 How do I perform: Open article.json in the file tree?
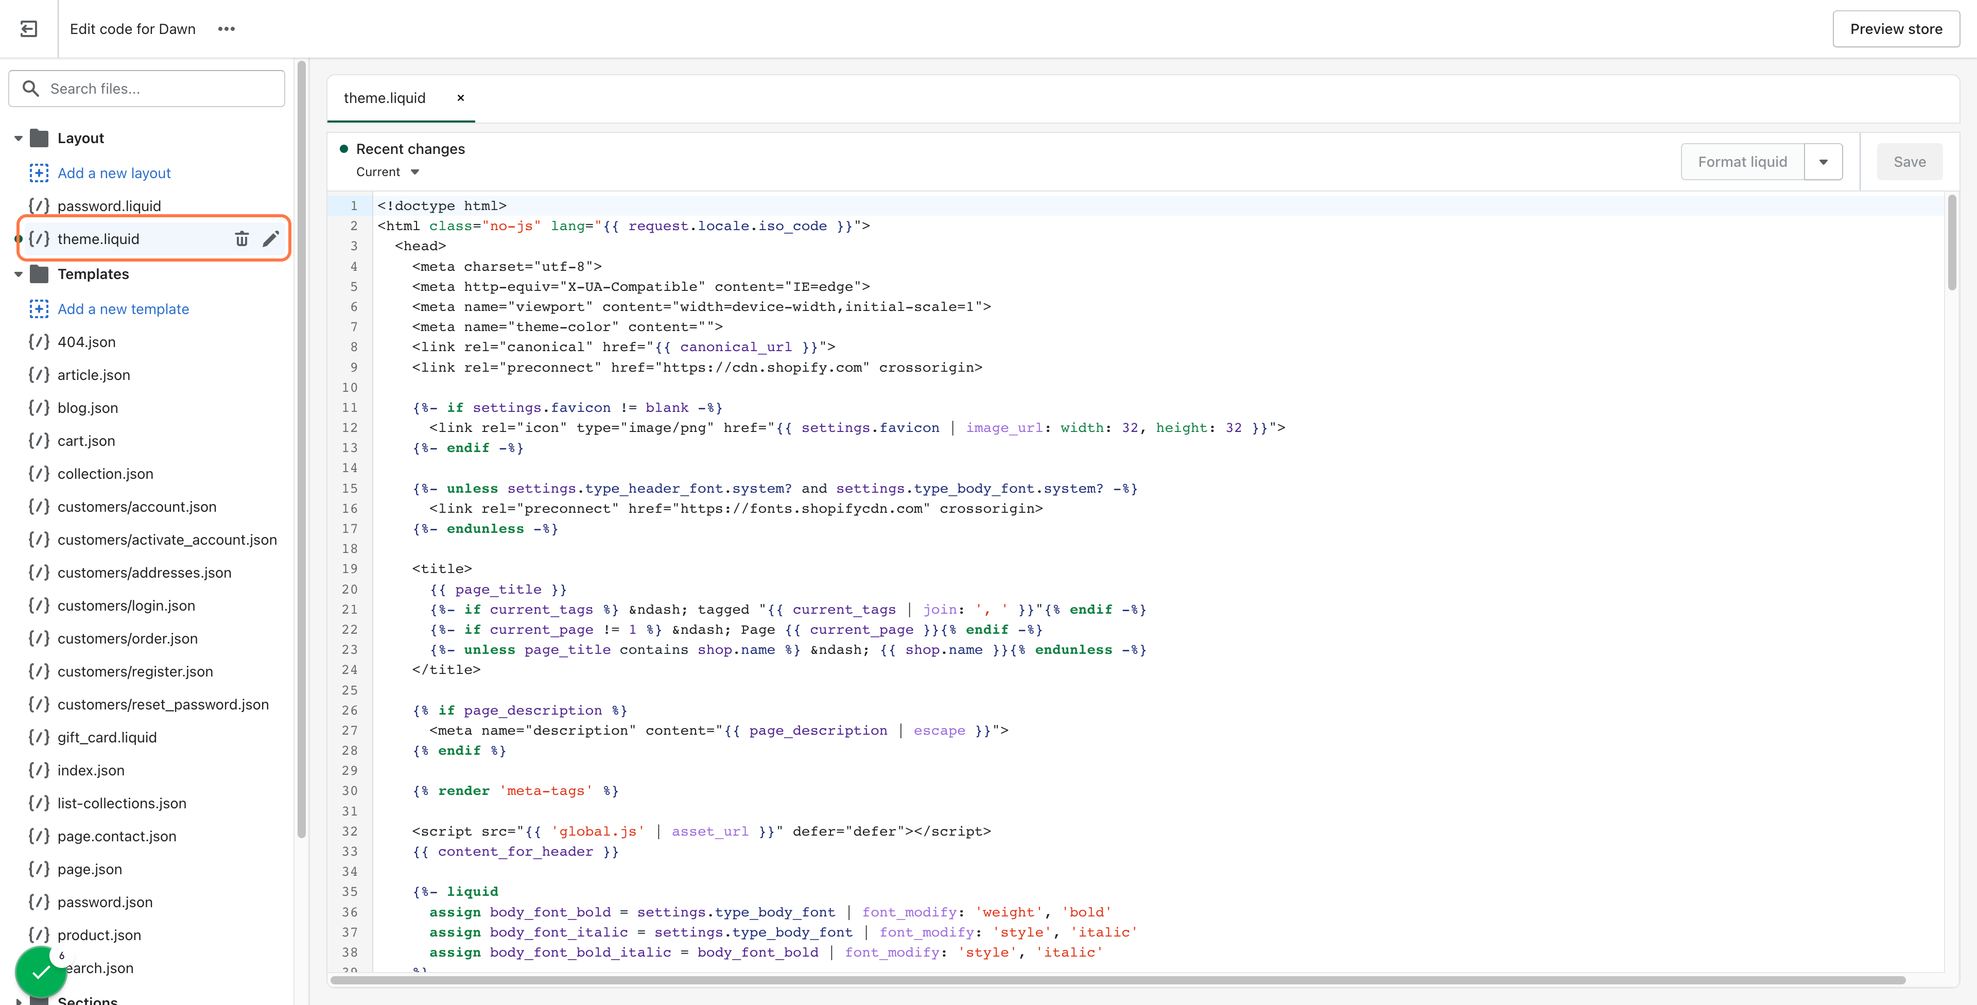coord(94,375)
